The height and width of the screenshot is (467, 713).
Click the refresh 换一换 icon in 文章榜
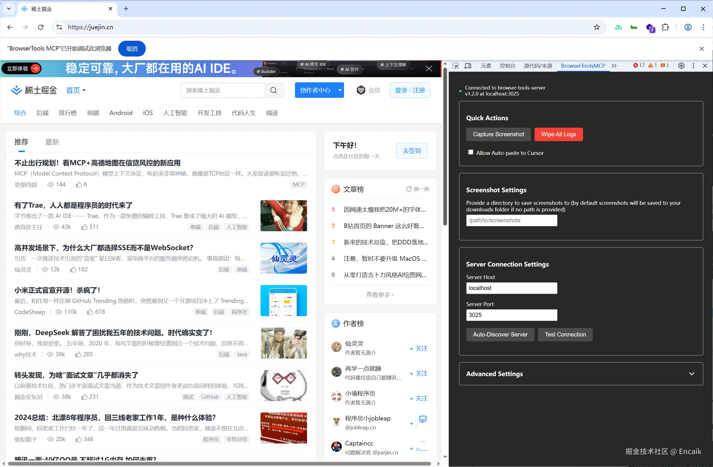click(409, 189)
